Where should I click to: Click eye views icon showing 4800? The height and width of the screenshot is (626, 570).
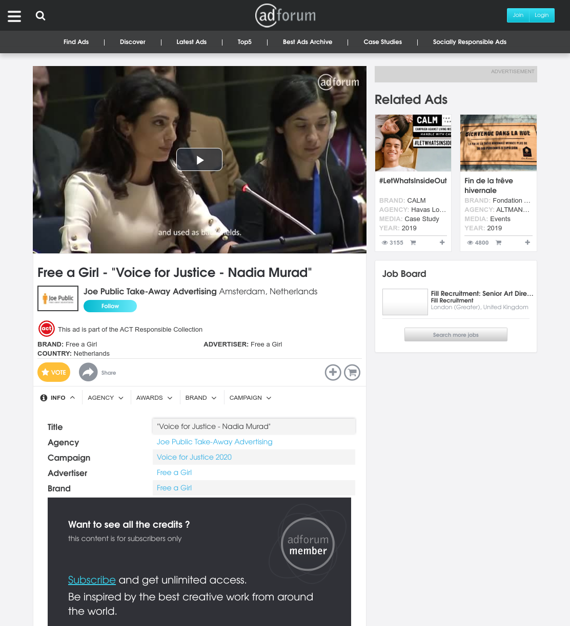tap(470, 243)
